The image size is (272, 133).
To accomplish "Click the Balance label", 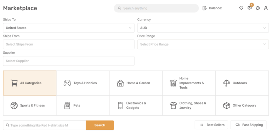I will point(215,8).
